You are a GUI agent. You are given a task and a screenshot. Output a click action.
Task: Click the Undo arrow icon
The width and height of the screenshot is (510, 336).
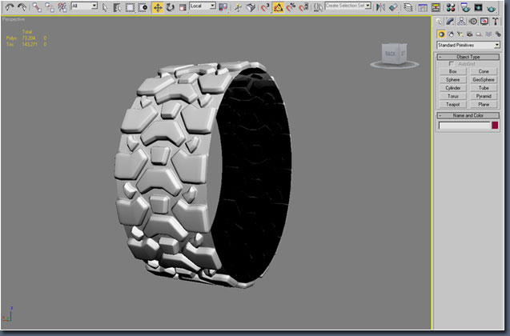click(10, 6)
